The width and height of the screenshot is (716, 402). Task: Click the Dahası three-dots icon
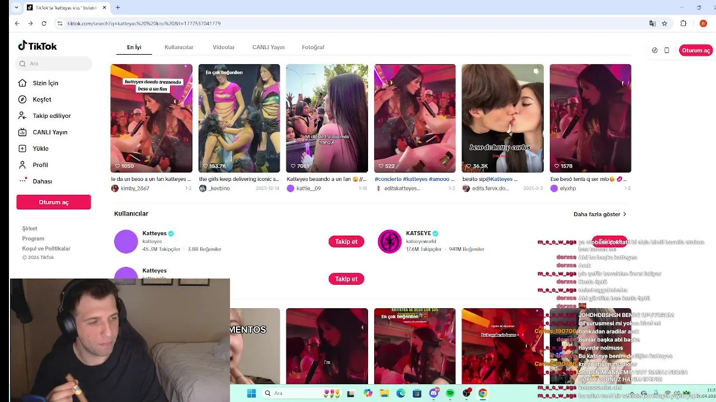22,180
